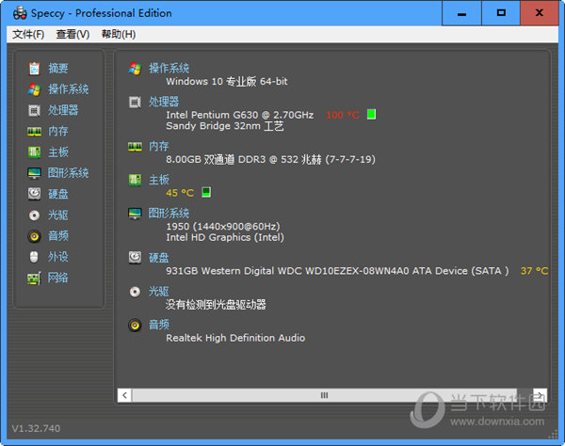Click the horizontal scrollbar right arrow

tap(540, 395)
